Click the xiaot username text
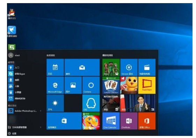 pyautogui.click(x=17, y=55)
